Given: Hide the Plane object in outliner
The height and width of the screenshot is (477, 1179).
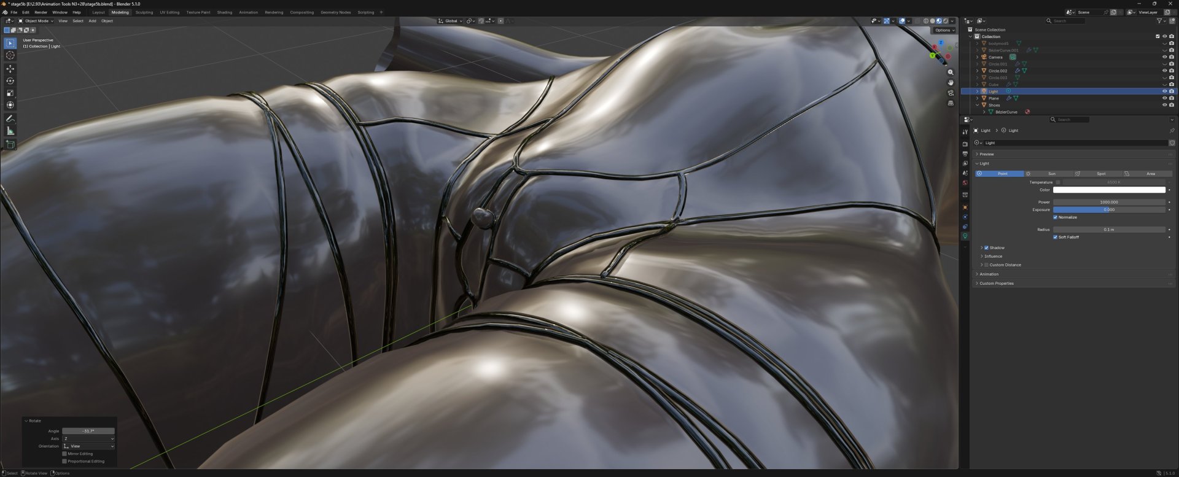Looking at the screenshot, I should pyautogui.click(x=1164, y=98).
